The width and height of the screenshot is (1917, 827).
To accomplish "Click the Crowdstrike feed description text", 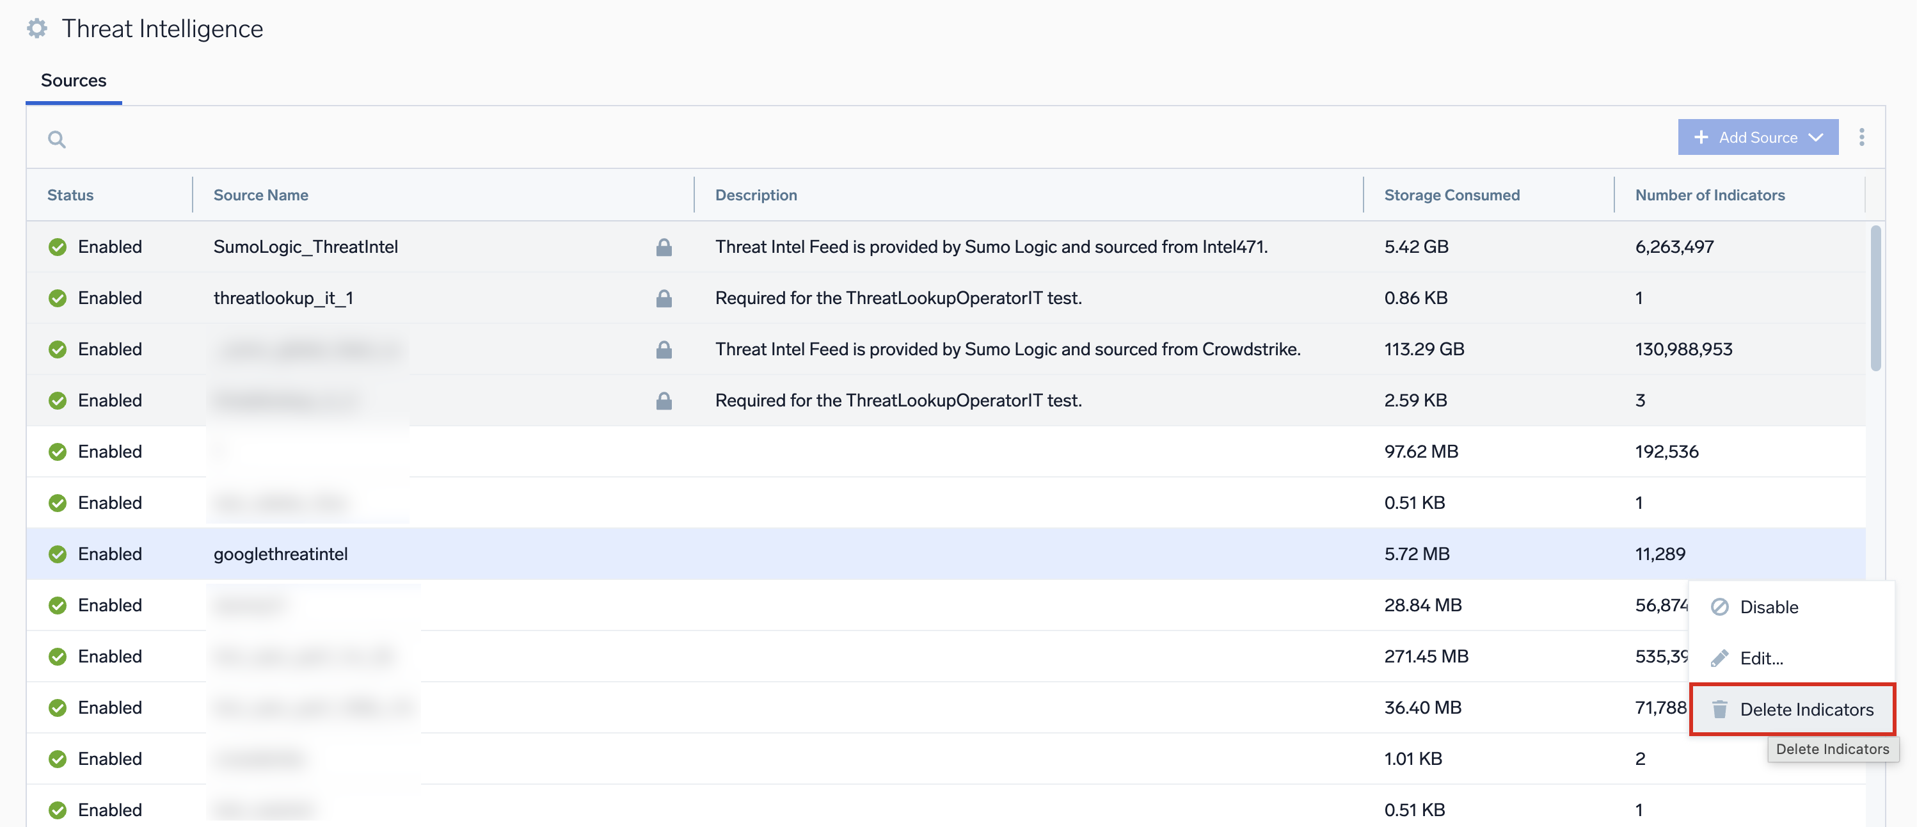I will click(x=1008, y=350).
